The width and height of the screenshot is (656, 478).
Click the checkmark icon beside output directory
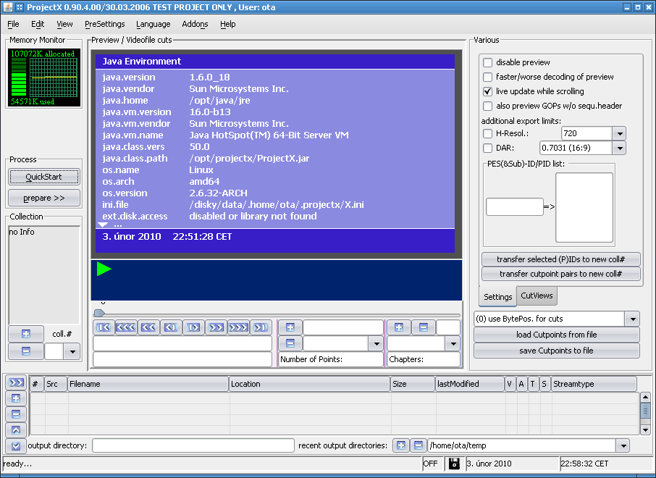pyautogui.click(x=16, y=445)
